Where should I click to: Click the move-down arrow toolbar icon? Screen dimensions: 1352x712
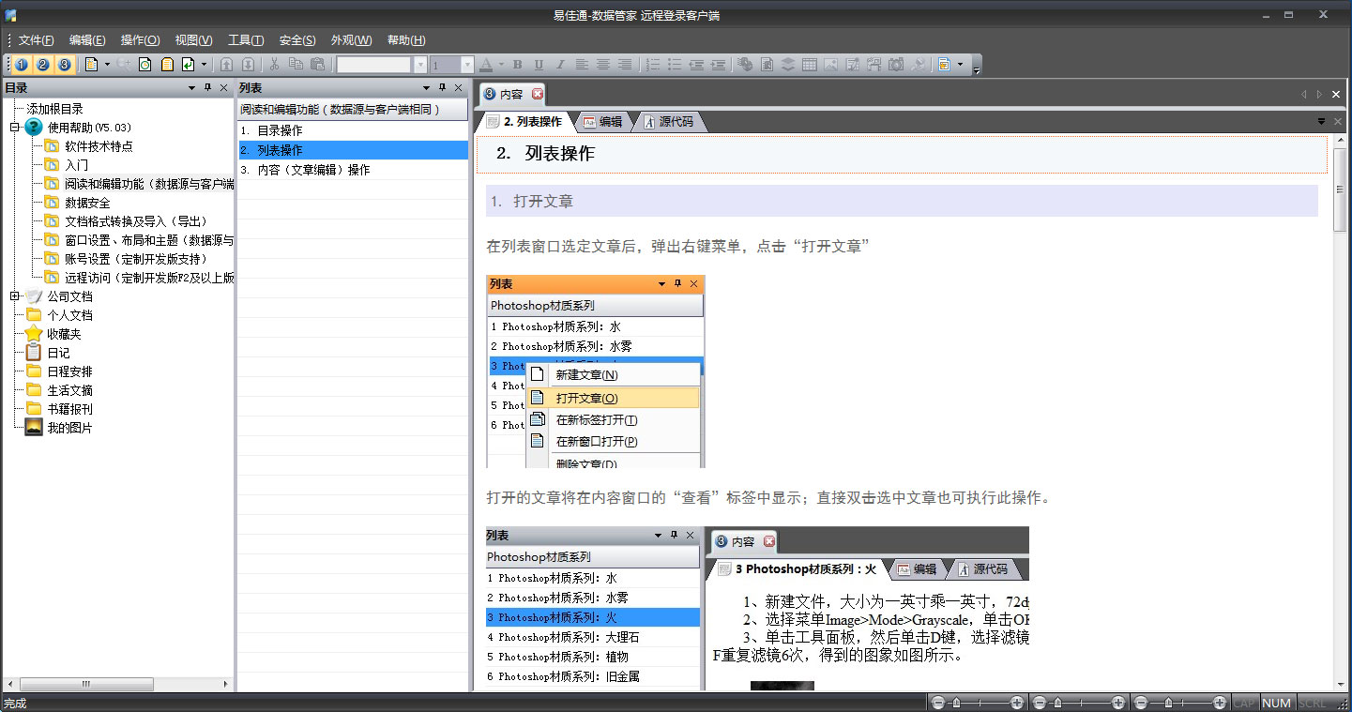pos(248,65)
